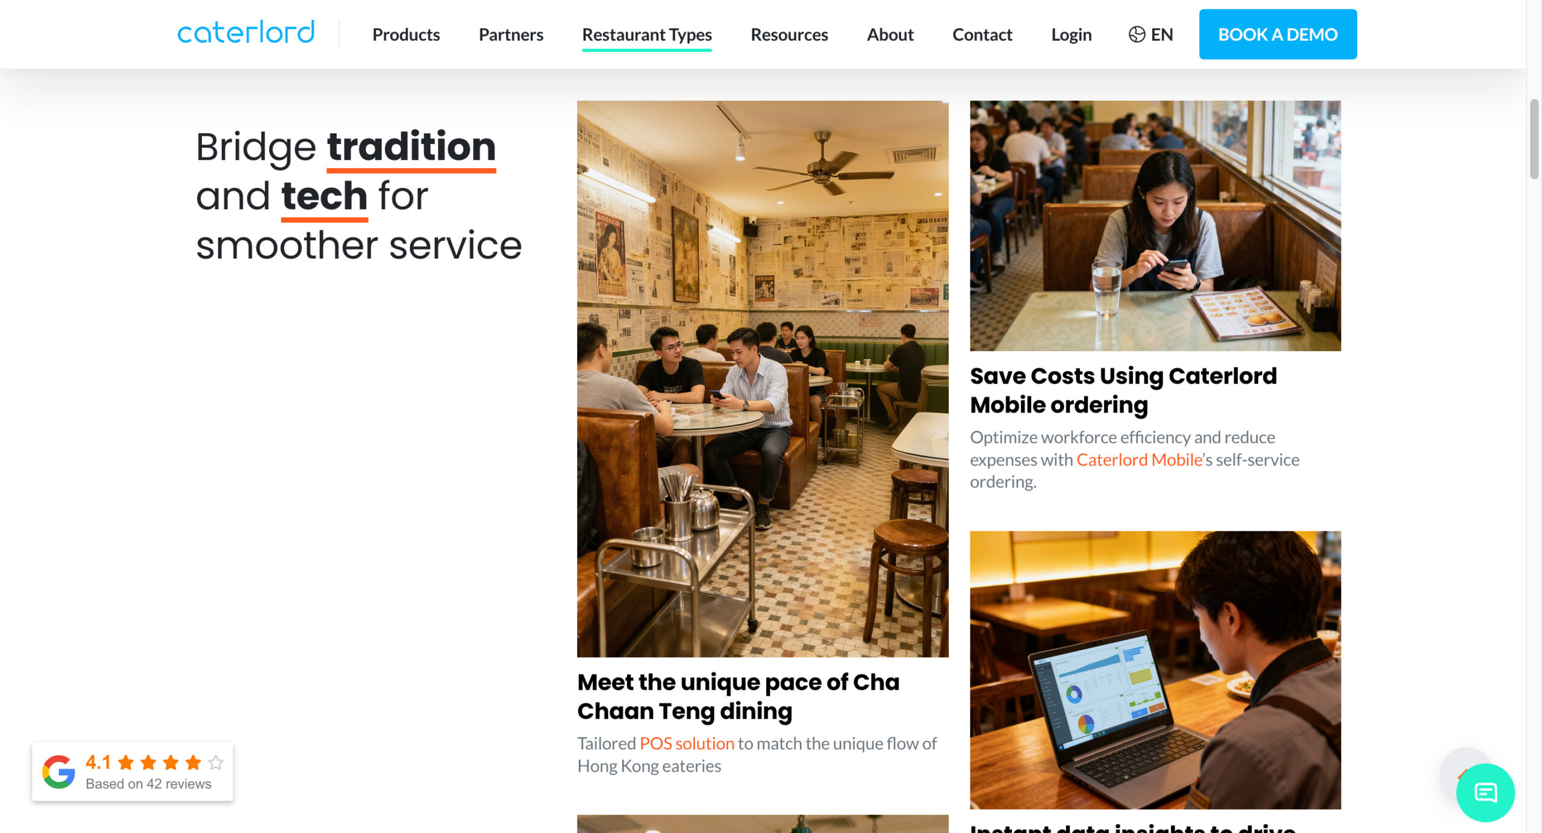Click the Login link
Image resolution: width=1542 pixels, height=833 pixels.
coord(1071,34)
